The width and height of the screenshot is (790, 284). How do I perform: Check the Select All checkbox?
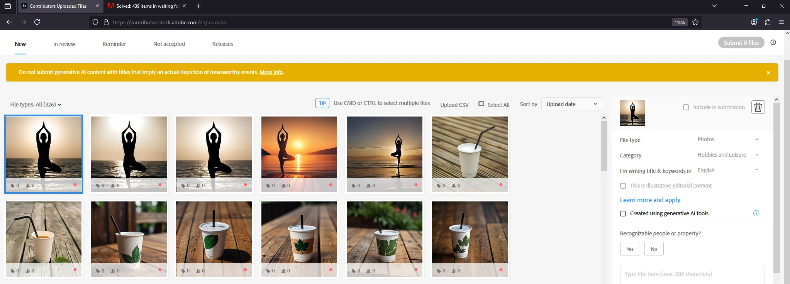[481, 104]
